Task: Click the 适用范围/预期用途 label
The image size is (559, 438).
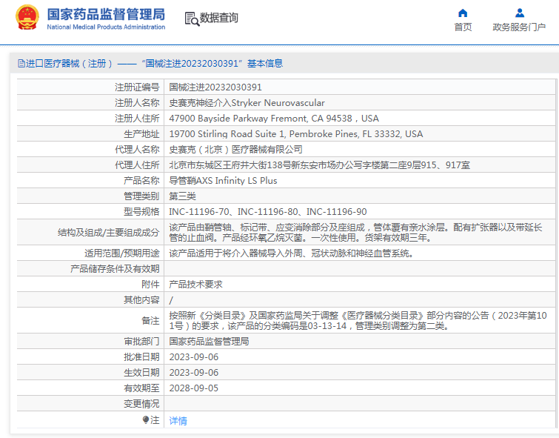Action: pos(122,253)
